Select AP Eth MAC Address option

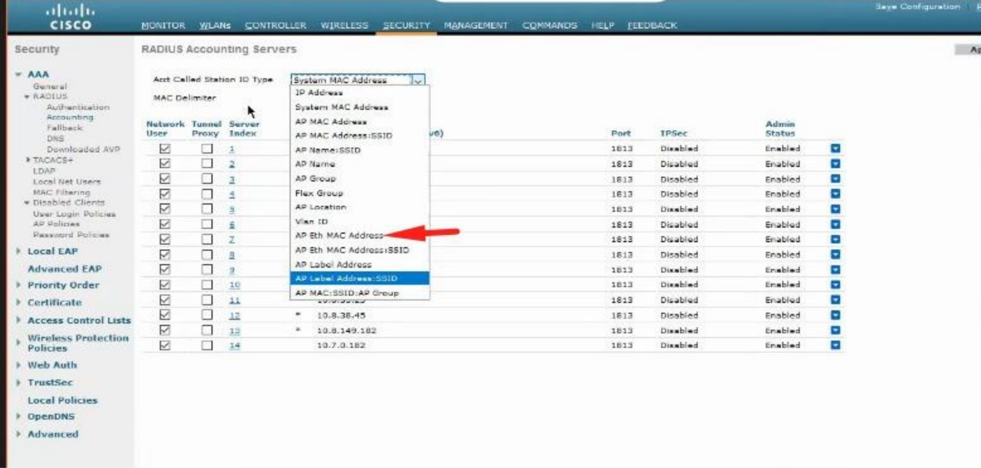tap(339, 236)
